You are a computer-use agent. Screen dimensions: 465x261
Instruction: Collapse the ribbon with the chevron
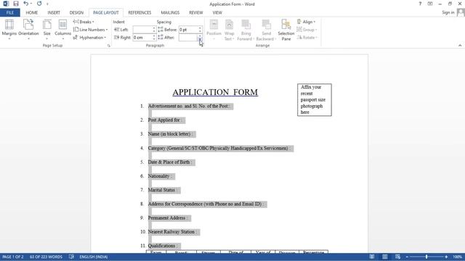coord(460,46)
